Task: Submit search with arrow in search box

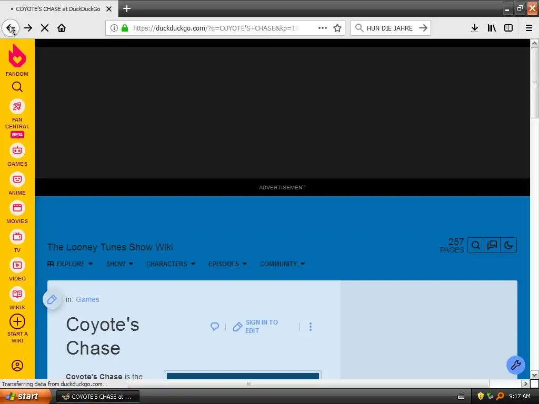Action: (423, 28)
